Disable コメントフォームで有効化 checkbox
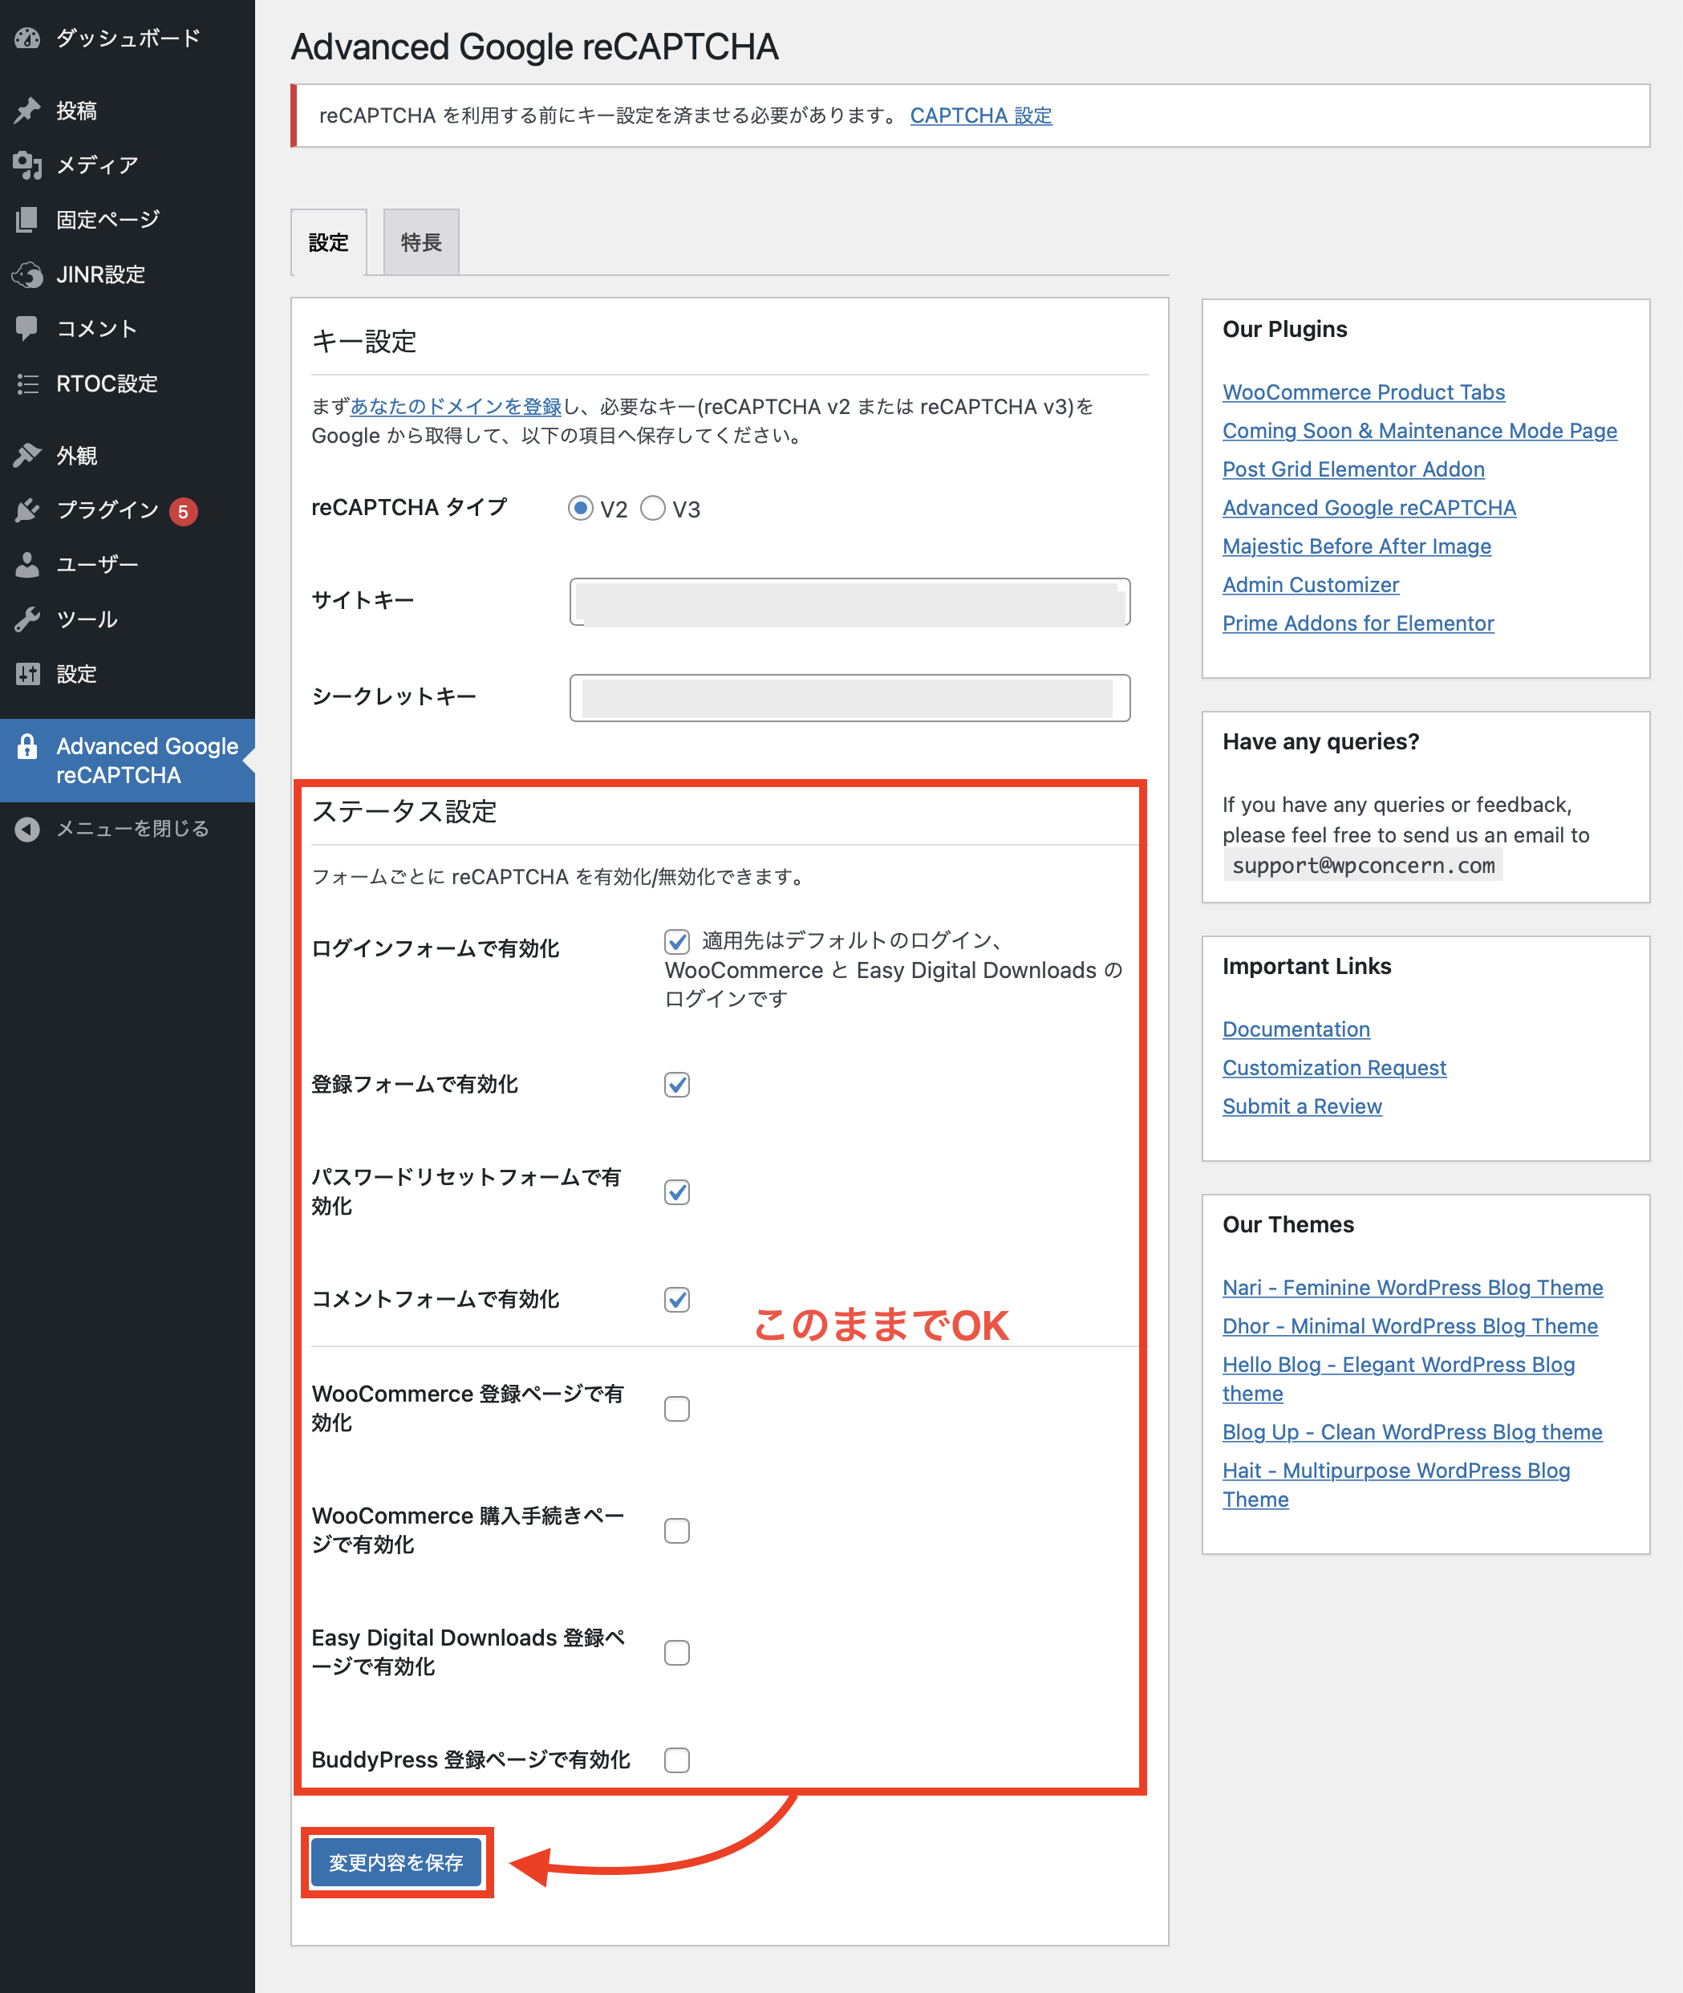The height and width of the screenshot is (1993, 1683). tap(676, 1300)
